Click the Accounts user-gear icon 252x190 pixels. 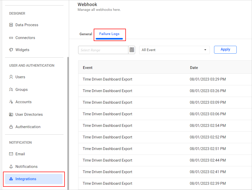[11, 102]
